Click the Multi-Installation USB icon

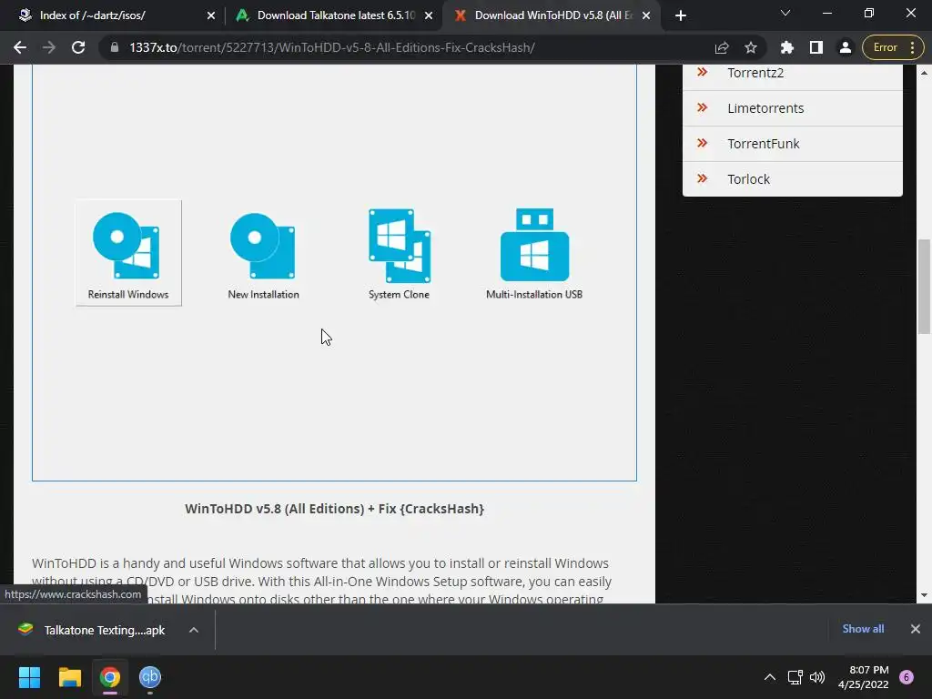click(534, 244)
